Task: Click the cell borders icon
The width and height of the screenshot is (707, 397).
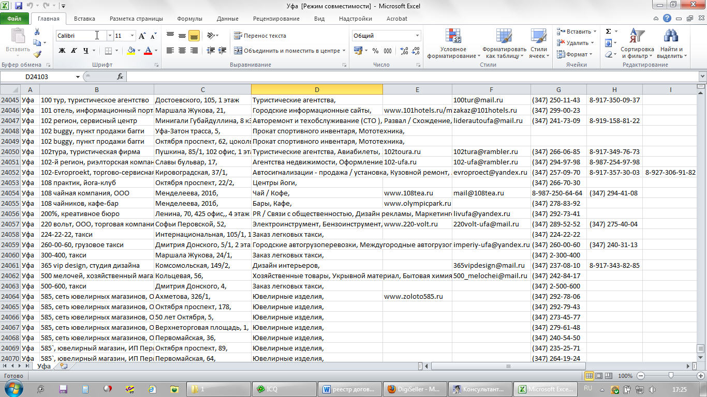Action: tap(108, 51)
